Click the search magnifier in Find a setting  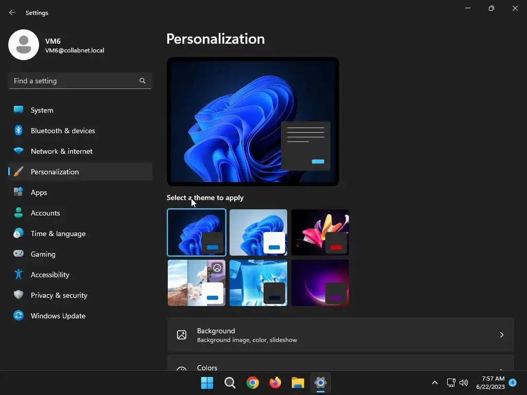143,81
